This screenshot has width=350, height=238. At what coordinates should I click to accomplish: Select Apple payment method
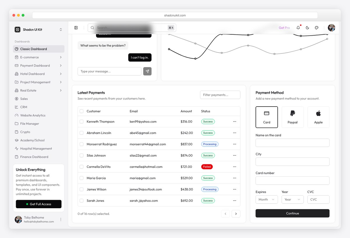[x=318, y=117]
